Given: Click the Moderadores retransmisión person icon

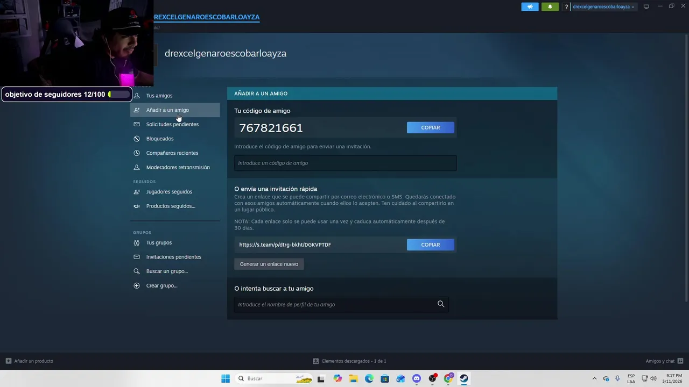Looking at the screenshot, I should point(137,167).
